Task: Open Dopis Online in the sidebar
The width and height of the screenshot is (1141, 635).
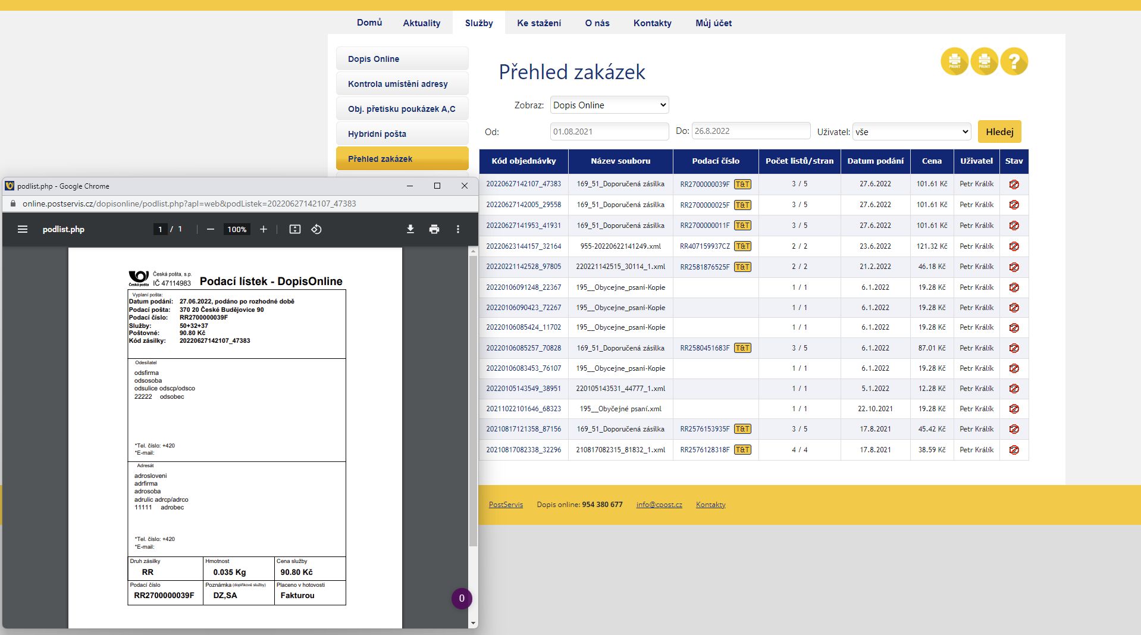Action: click(402, 59)
